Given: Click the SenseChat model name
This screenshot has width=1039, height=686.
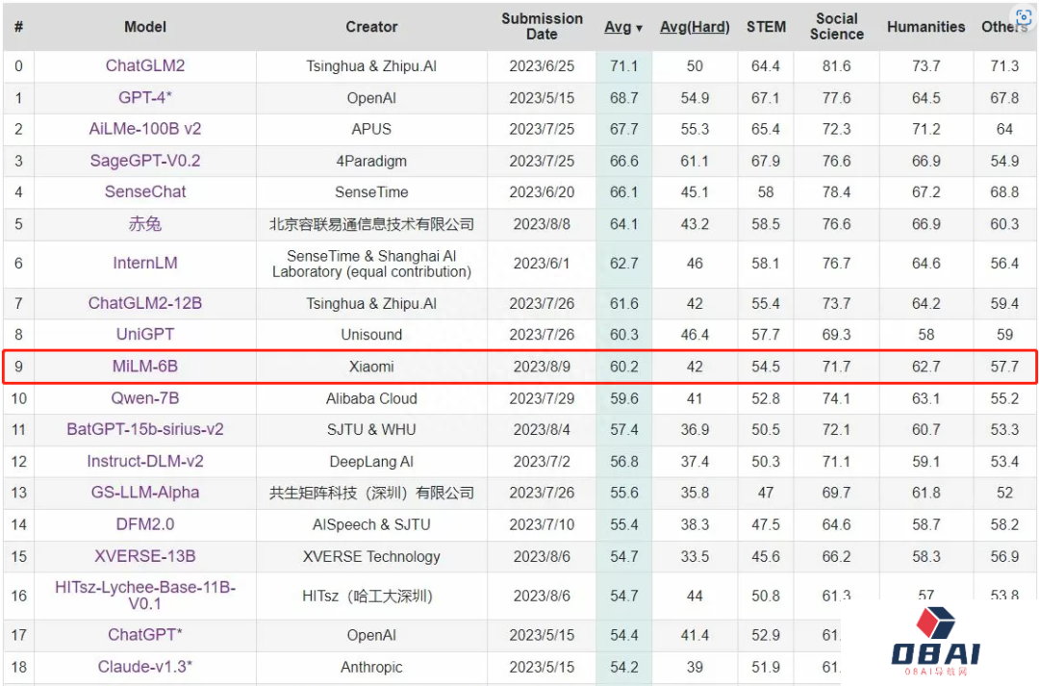Looking at the screenshot, I should click(x=145, y=191).
